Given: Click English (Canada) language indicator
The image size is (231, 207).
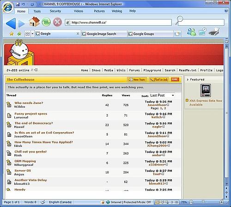Looking at the screenshot, I should coord(60,202).
